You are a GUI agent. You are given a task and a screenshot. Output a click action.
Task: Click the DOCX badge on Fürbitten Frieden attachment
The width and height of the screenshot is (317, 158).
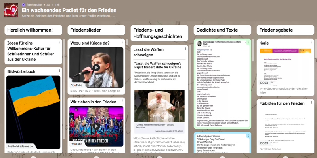[x=264, y=143]
